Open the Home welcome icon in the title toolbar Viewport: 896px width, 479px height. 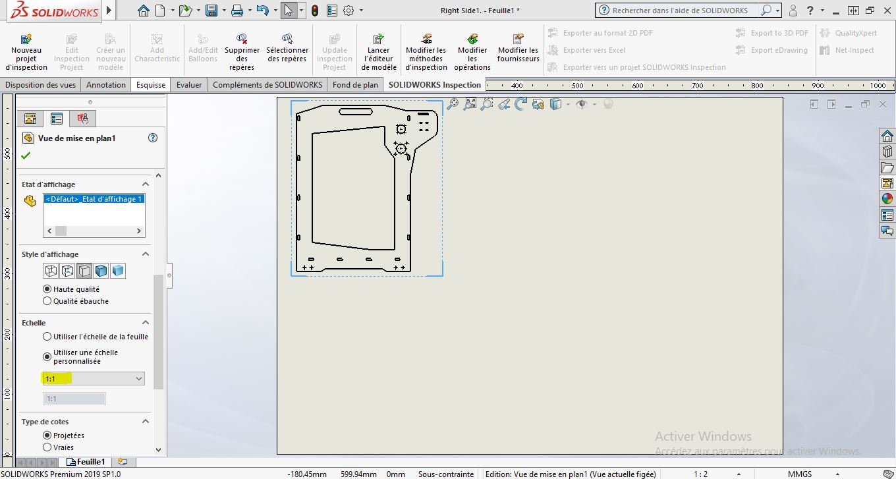(x=144, y=11)
